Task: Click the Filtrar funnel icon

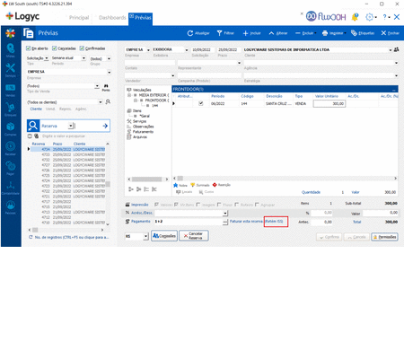Action: [x=220, y=33]
